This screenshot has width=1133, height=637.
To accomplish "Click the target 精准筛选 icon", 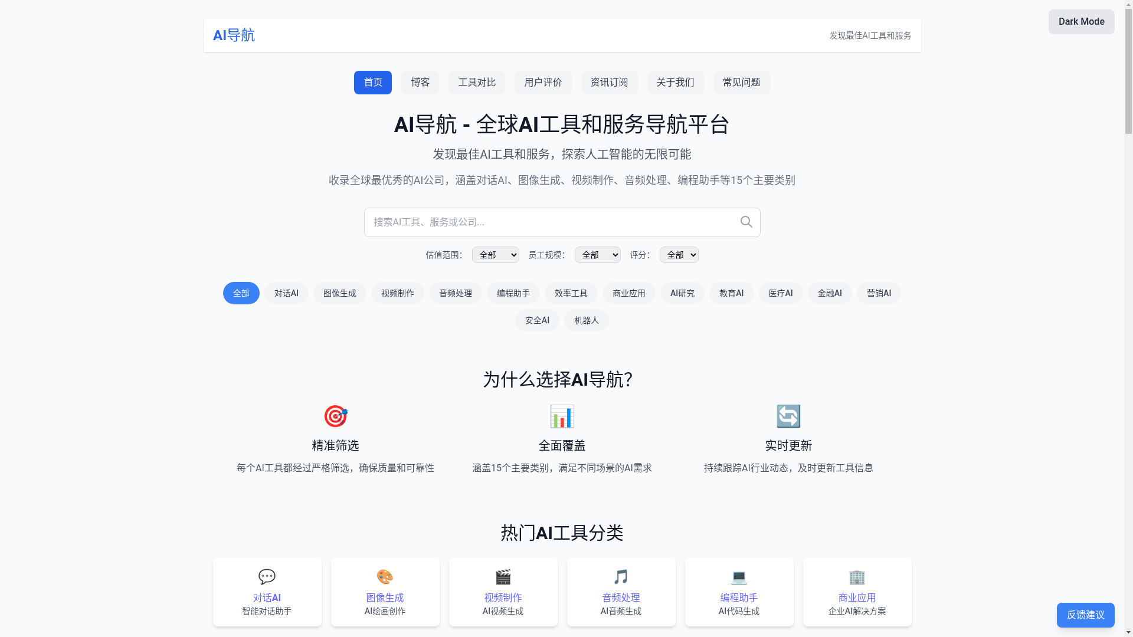I will pyautogui.click(x=335, y=416).
